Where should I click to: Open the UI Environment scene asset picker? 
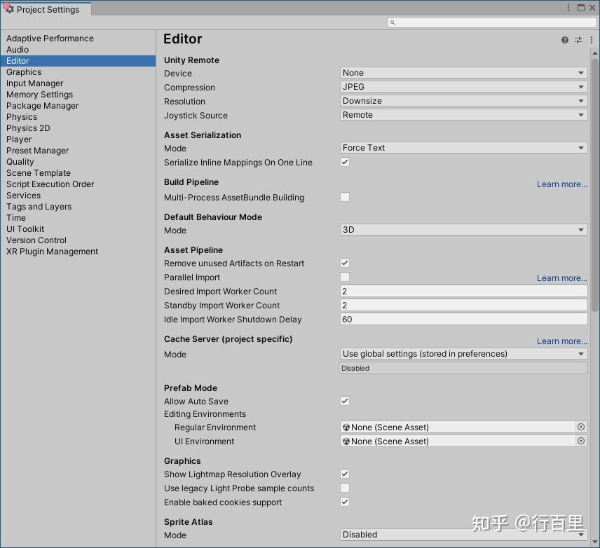581,441
